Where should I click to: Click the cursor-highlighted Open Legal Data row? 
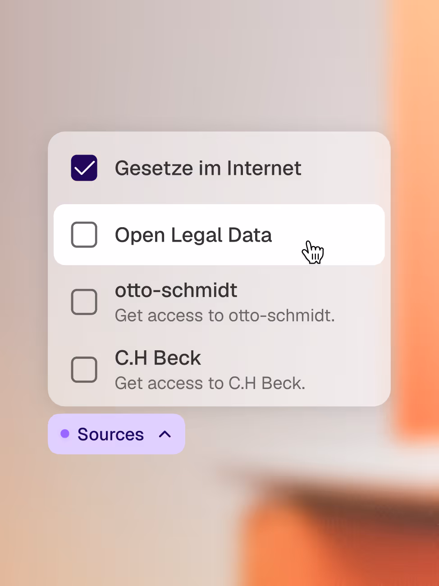click(x=219, y=234)
